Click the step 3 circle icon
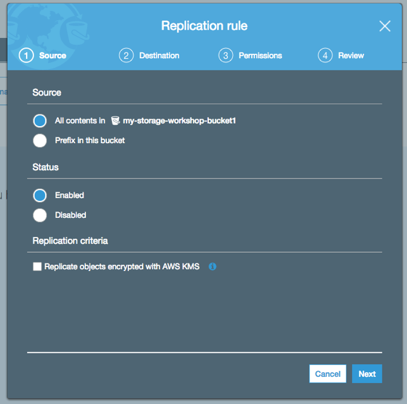Screen dimensions: 407x404 [225, 55]
